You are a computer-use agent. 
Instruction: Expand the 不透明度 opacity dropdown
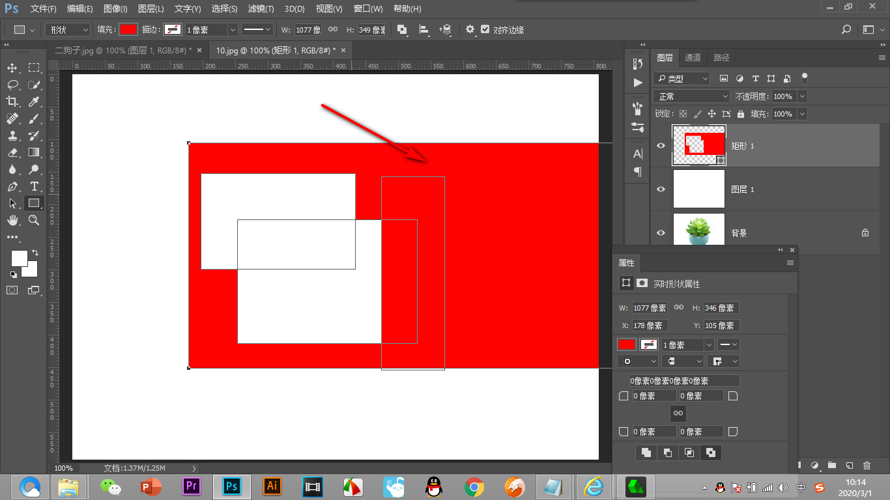coord(802,96)
